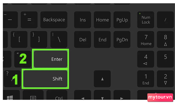Click the up arrow key
The height and width of the screenshot is (104, 175).
point(102,79)
